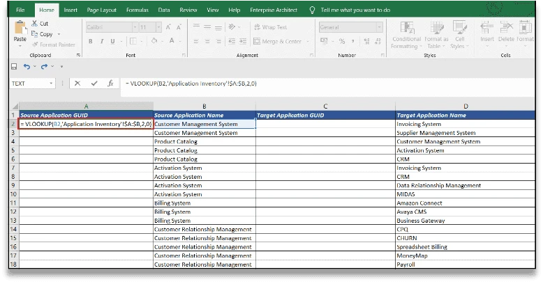This screenshot has height=284, width=543.
Task: Apply Comma Style
Action: [353, 42]
